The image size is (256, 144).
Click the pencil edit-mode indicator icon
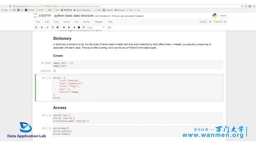210,22
